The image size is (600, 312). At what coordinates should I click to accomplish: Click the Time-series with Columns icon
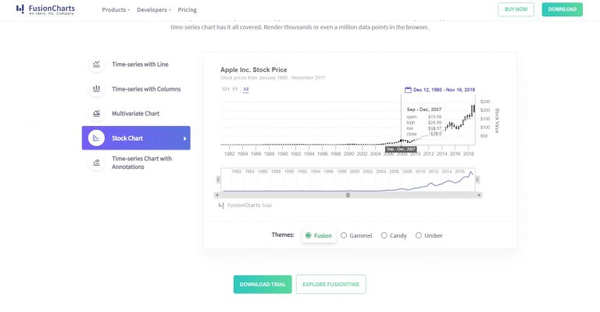[96, 89]
